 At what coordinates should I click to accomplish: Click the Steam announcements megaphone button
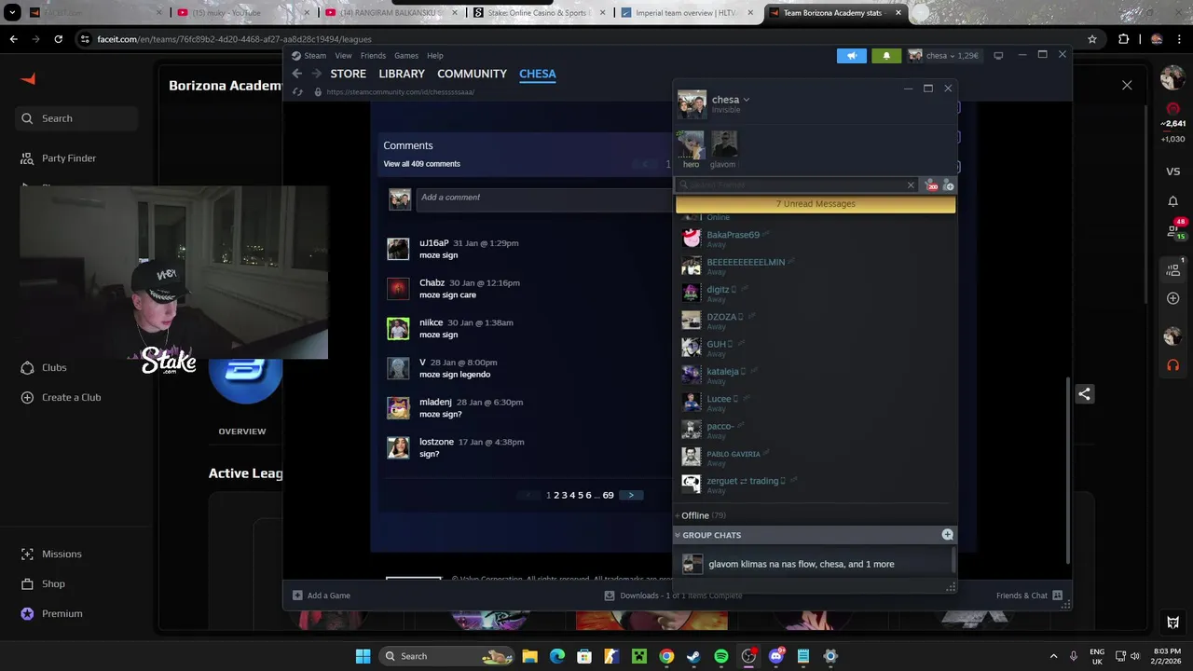[x=851, y=56]
